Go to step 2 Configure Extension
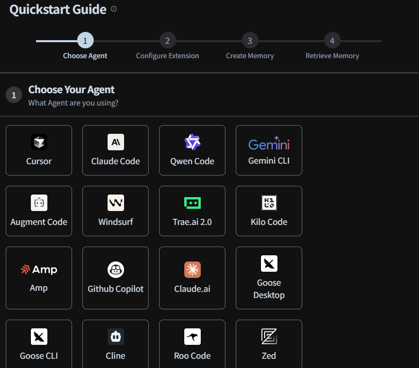This screenshot has width=419, height=368. (x=167, y=40)
